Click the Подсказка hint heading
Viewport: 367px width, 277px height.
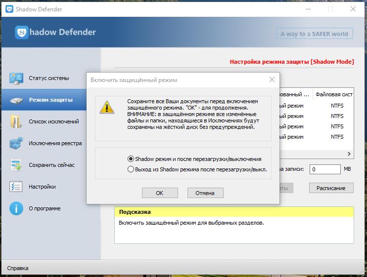point(135,212)
